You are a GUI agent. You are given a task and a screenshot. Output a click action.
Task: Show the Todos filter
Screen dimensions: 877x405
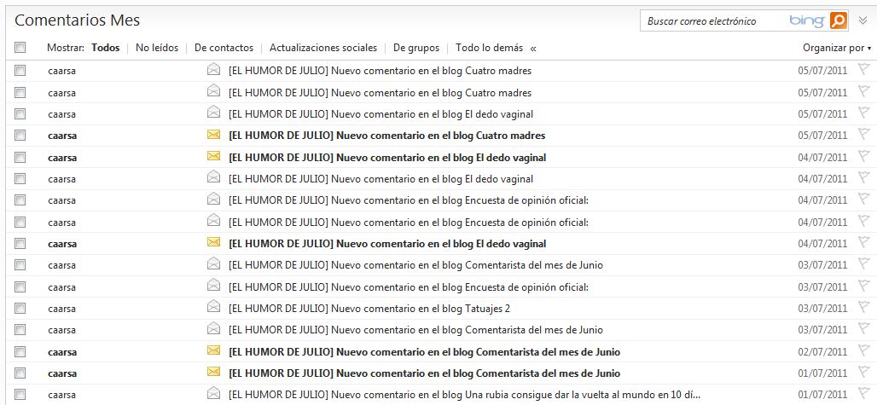pos(106,48)
